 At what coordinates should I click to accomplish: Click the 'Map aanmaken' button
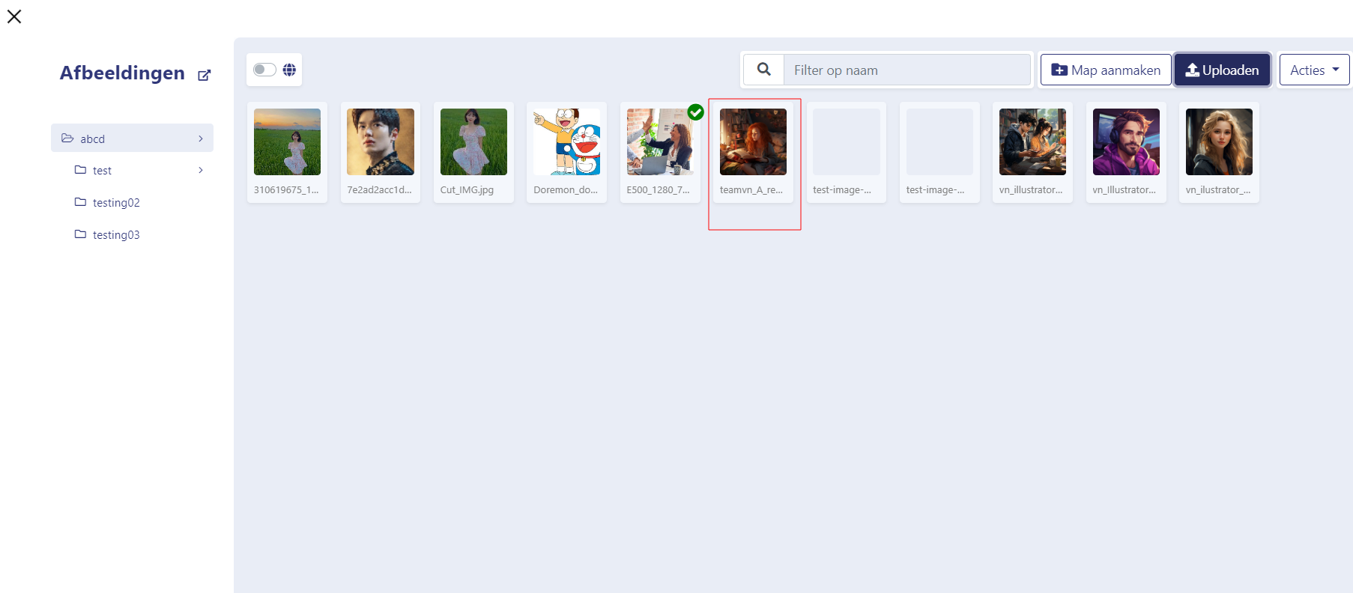[x=1105, y=70]
